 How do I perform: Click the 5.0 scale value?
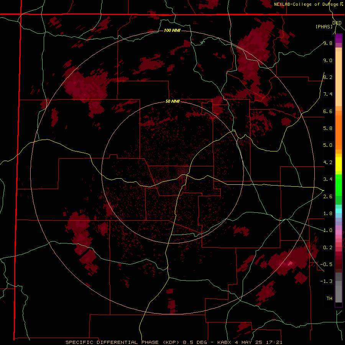pos(328,145)
